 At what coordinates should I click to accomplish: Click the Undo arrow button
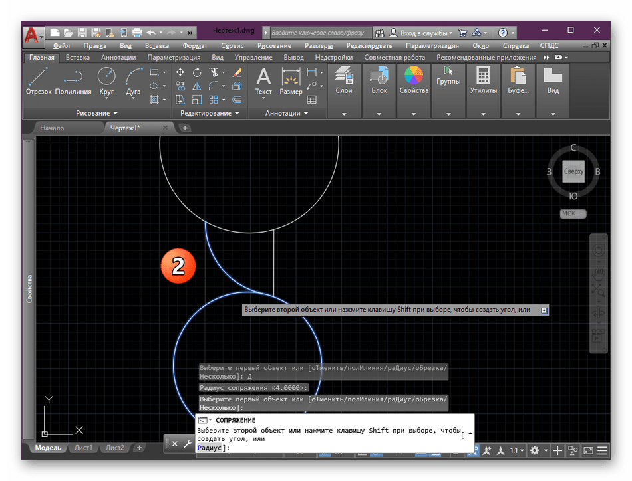click(x=151, y=33)
